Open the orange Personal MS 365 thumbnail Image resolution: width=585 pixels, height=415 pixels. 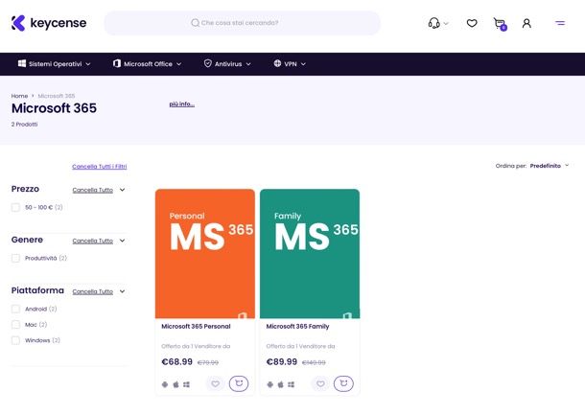coord(205,254)
